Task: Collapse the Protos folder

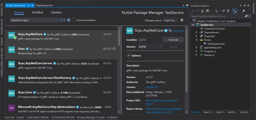Action: coord(196,40)
